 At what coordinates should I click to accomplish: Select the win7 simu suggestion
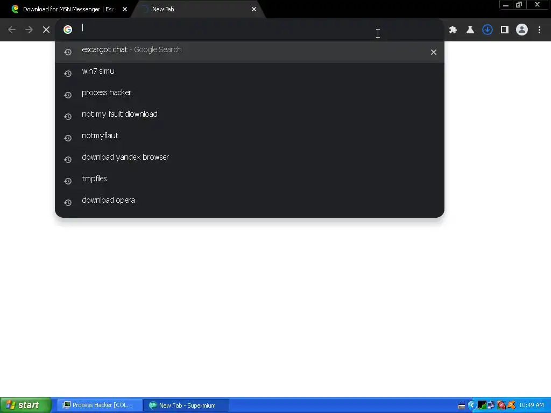click(250, 73)
